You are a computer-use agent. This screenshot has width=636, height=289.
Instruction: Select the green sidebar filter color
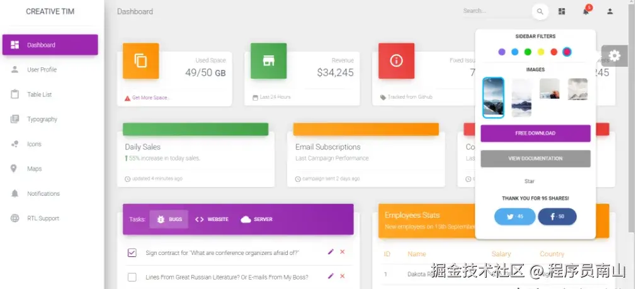(x=528, y=52)
